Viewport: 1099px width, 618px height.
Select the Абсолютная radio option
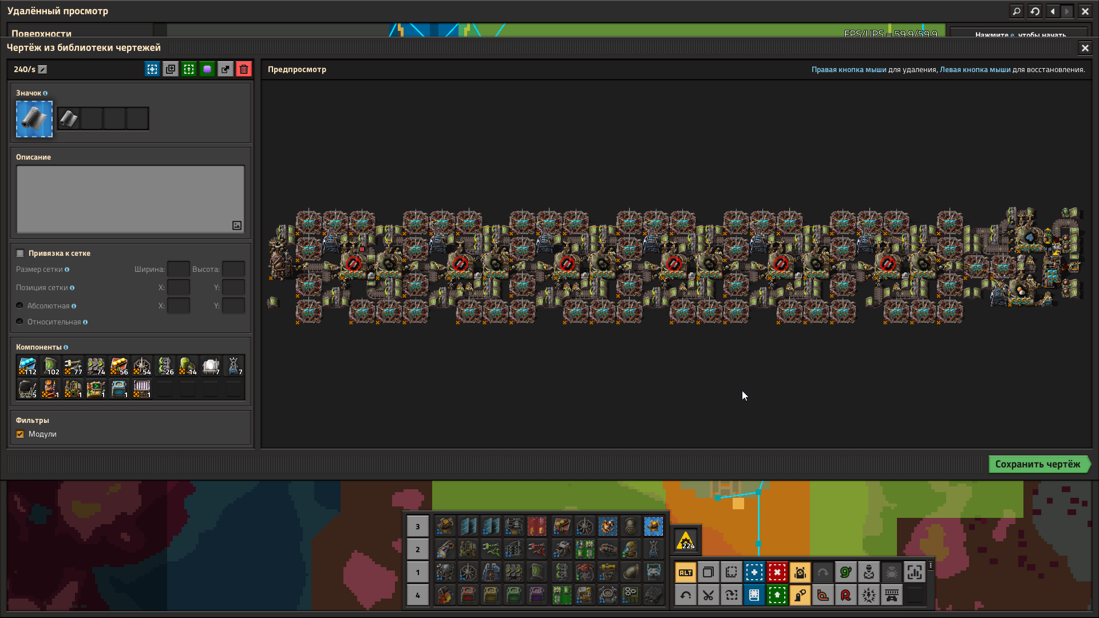19,306
